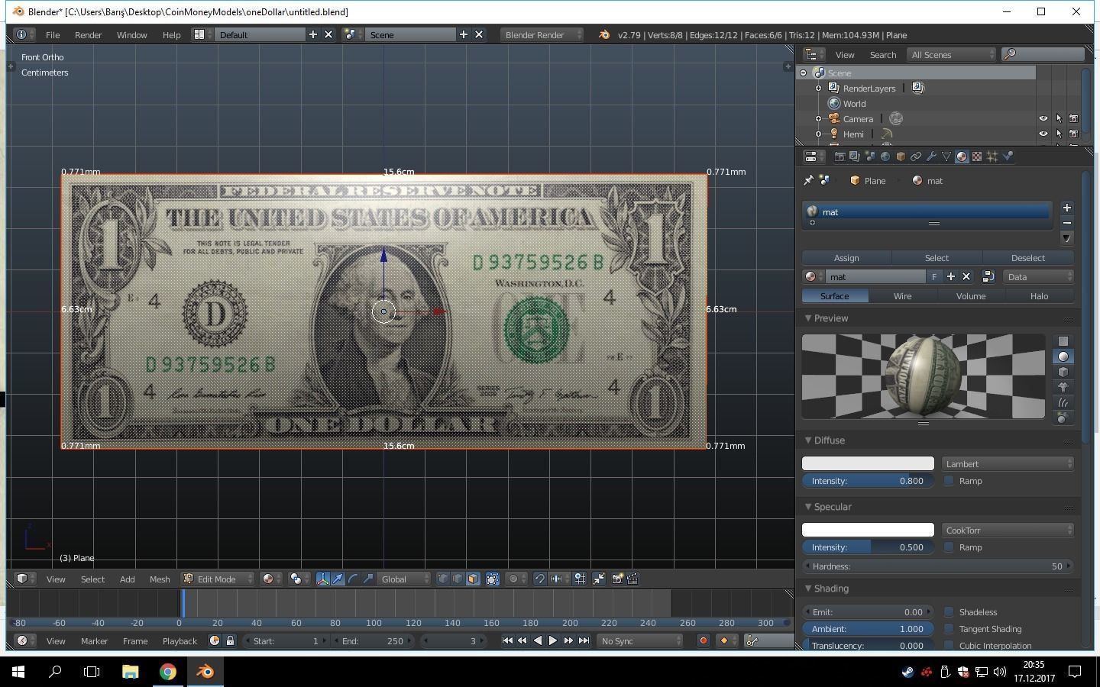Toggle Camera selectability arrow in outliner
This screenshot has width=1100, height=687.
pyautogui.click(x=1059, y=119)
